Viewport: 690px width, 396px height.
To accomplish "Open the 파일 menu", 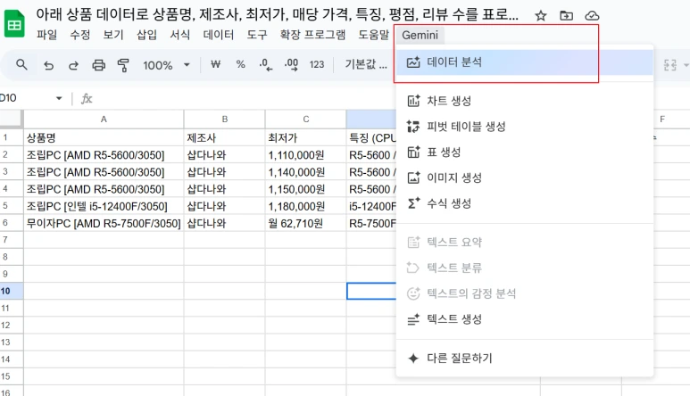I will pos(46,35).
